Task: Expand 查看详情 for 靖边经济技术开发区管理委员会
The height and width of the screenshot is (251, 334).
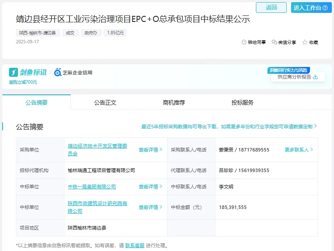Action: [x=150, y=150]
